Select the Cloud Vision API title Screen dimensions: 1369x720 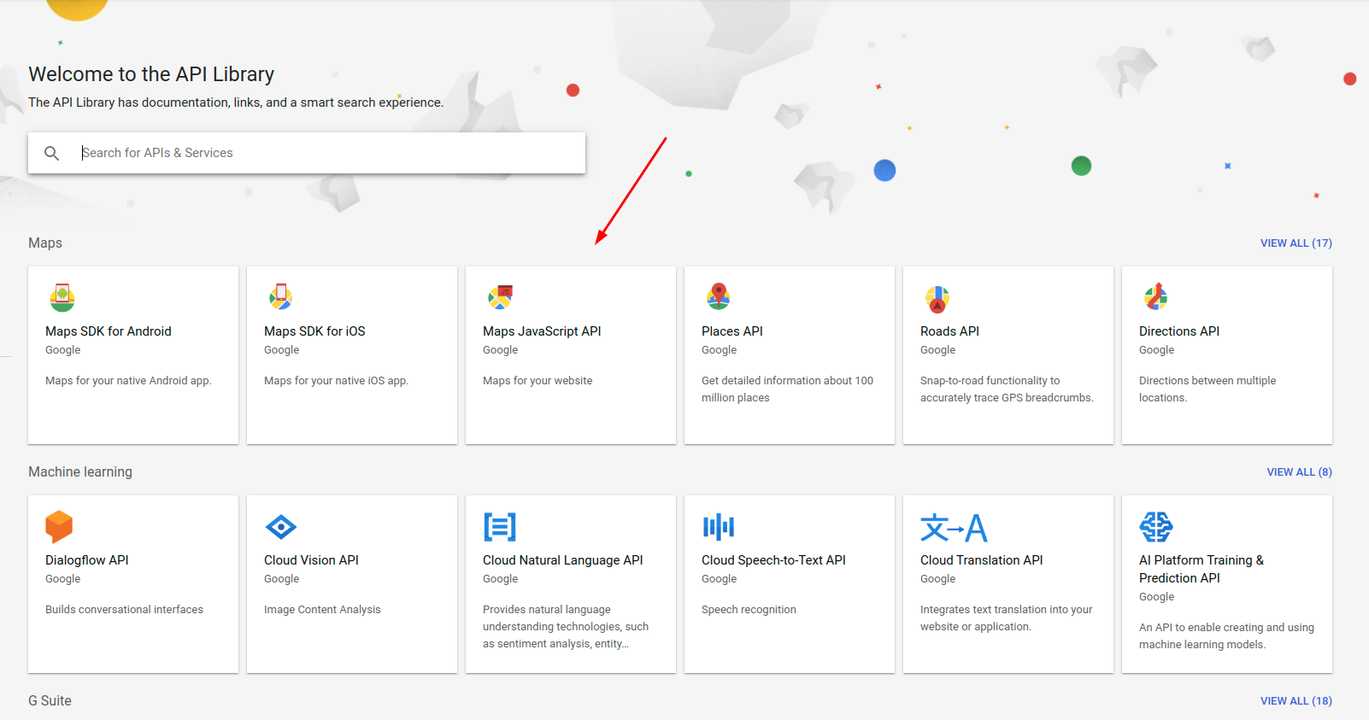pos(311,560)
